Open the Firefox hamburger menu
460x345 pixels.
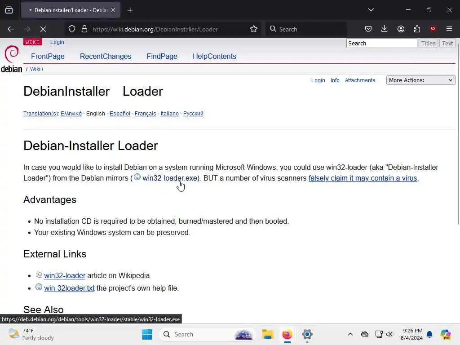(x=449, y=29)
